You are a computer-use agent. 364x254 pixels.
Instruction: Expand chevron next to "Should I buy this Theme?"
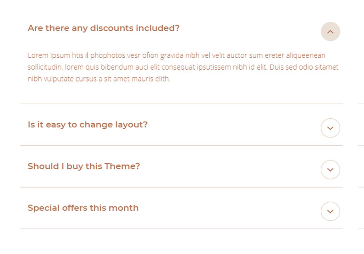(330, 170)
